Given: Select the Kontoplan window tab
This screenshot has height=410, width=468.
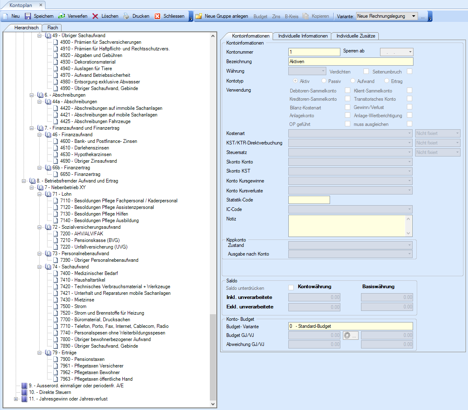Looking at the screenshot, I should point(21,5).
